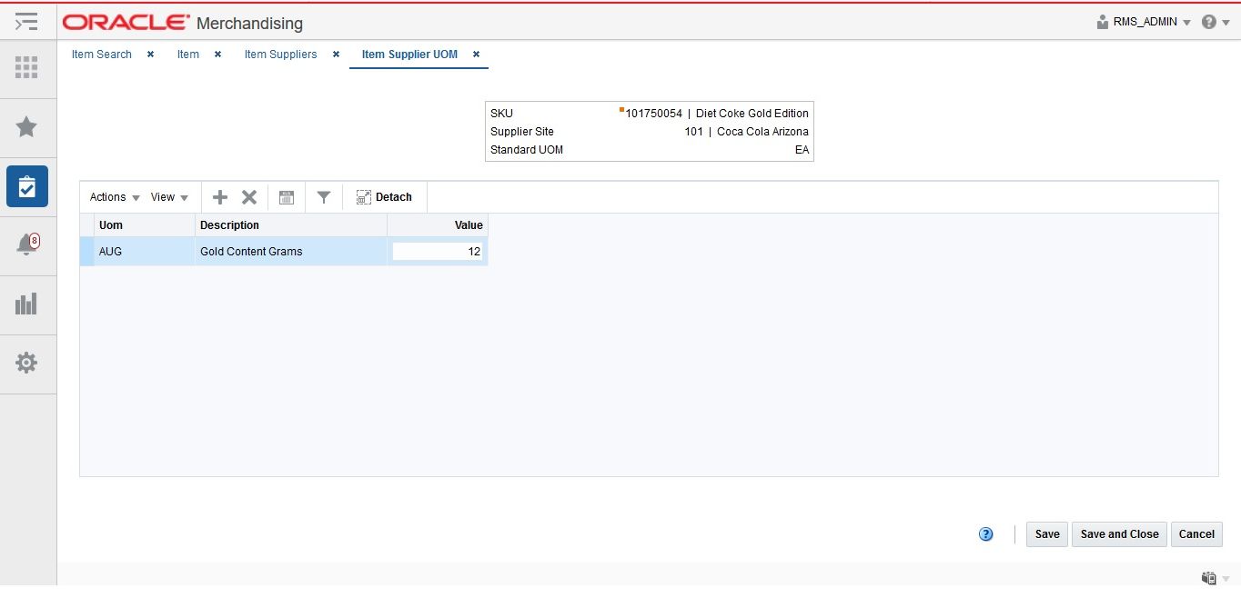Click the RMS_ADMIN user icon

tap(1103, 22)
